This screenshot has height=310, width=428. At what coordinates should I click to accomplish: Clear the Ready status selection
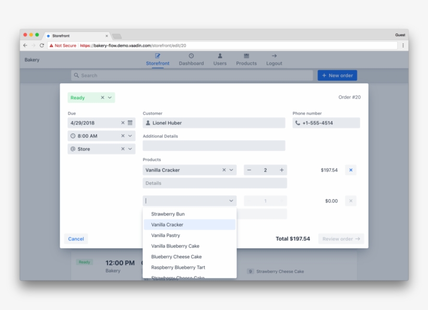coord(103,98)
